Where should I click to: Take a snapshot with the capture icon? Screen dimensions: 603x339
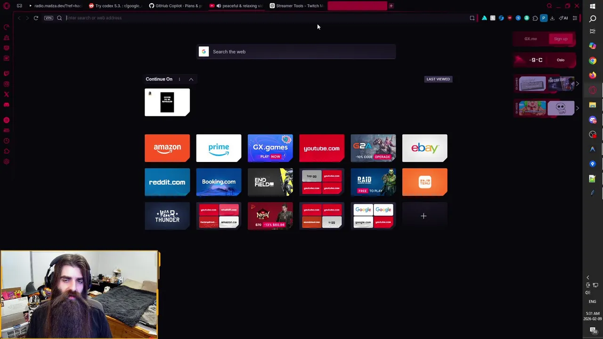click(x=472, y=18)
